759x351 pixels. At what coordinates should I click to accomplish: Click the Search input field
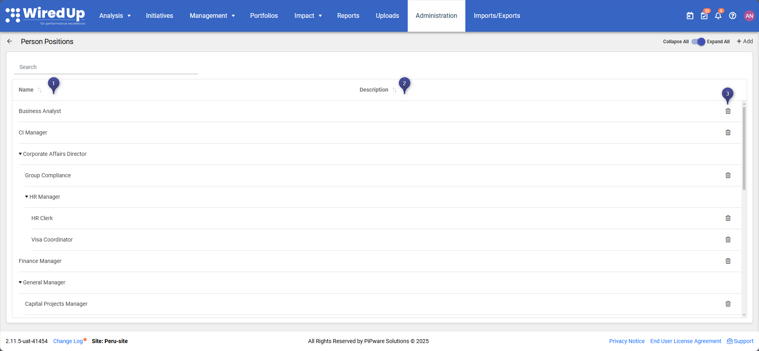(x=106, y=67)
